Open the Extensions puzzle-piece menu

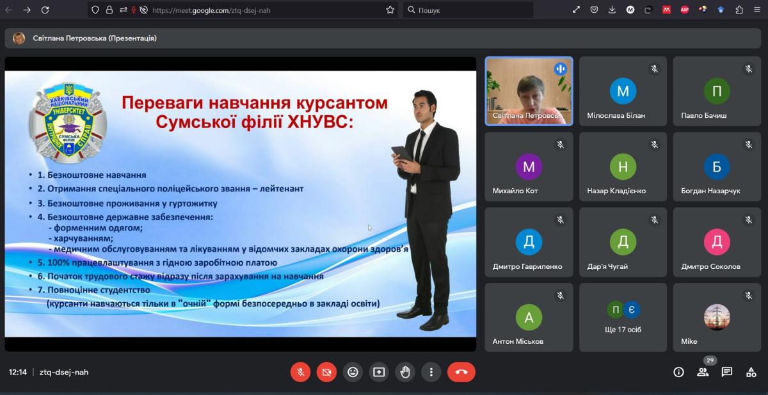739,10
